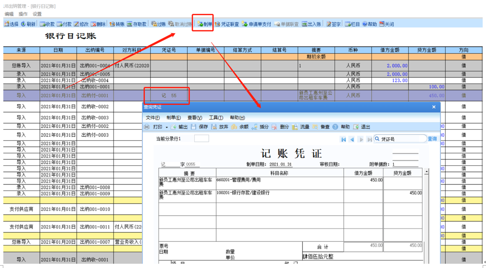The image size is (486, 268).
Task: Click the 来源 column header
Action: coord(21,50)
